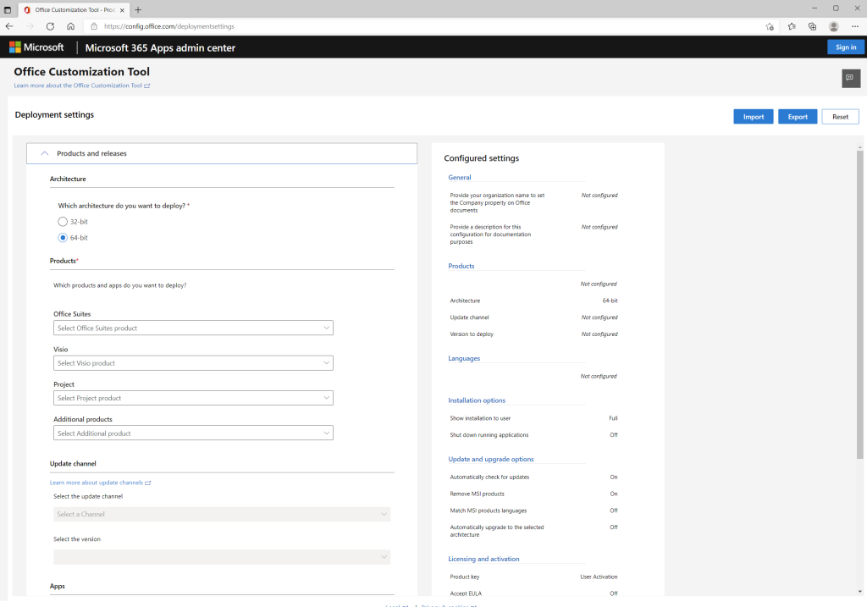867x607 pixels.
Task: Jump to General in Configured settings
Action: coord(460,178)
